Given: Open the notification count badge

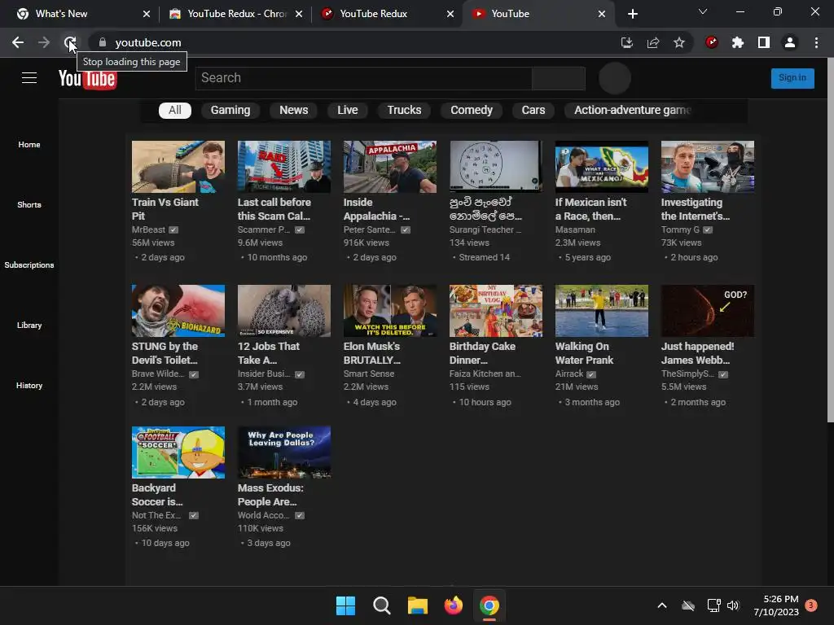Looking at the screenshot, I should [811, 605].
